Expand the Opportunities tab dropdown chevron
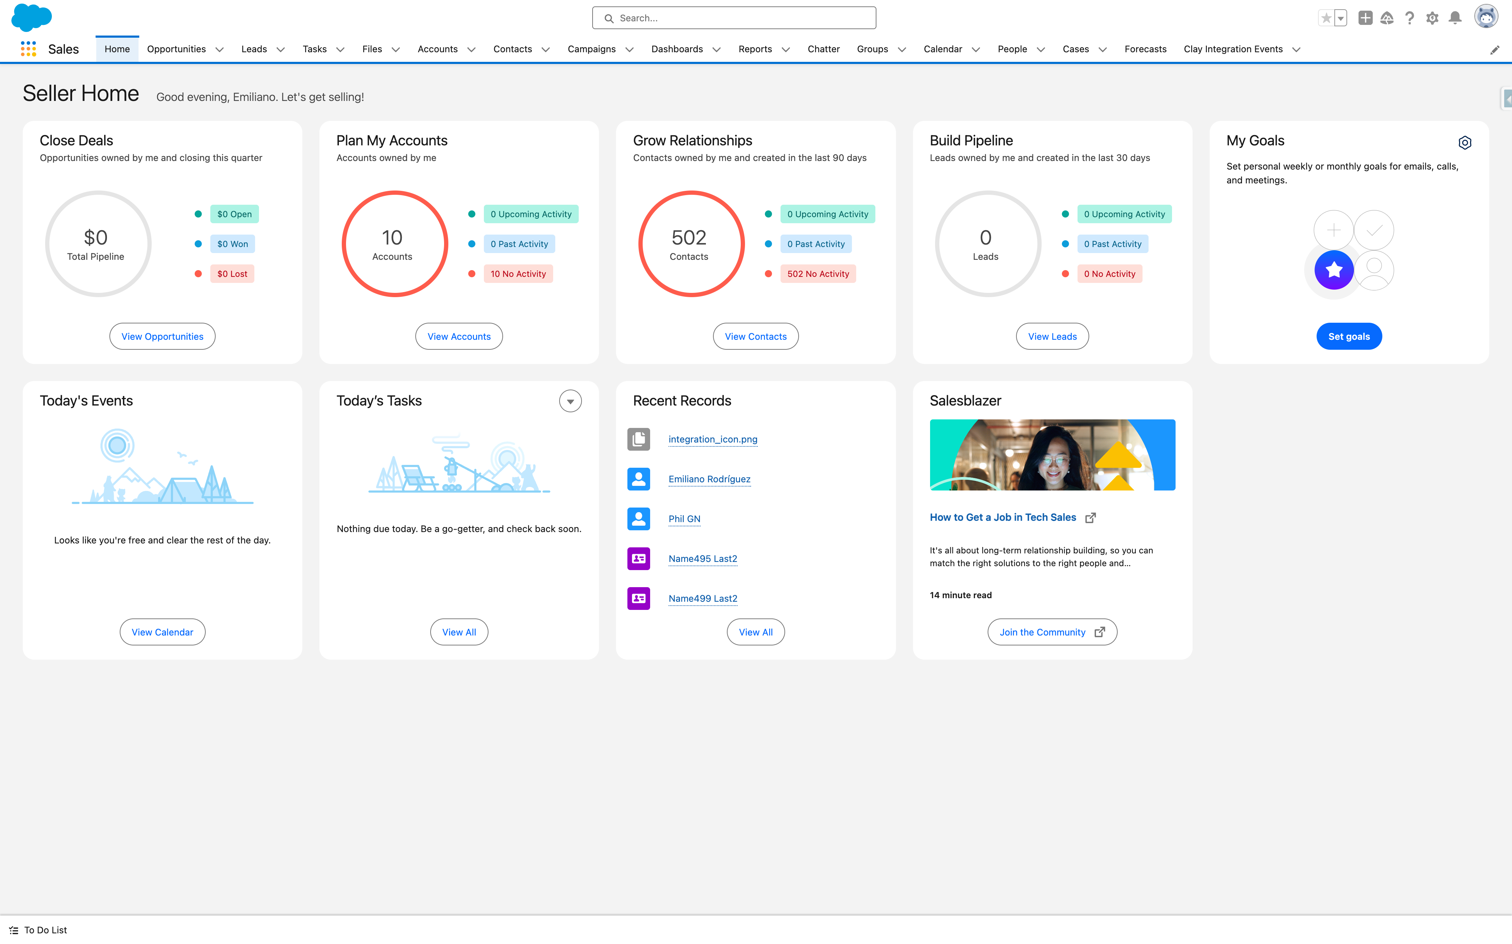This screenshot has height=944, width=1512. click(220, 50)
